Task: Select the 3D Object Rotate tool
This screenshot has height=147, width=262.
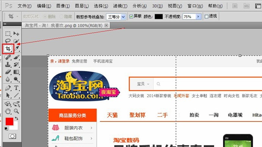Action: click(8, 104)
